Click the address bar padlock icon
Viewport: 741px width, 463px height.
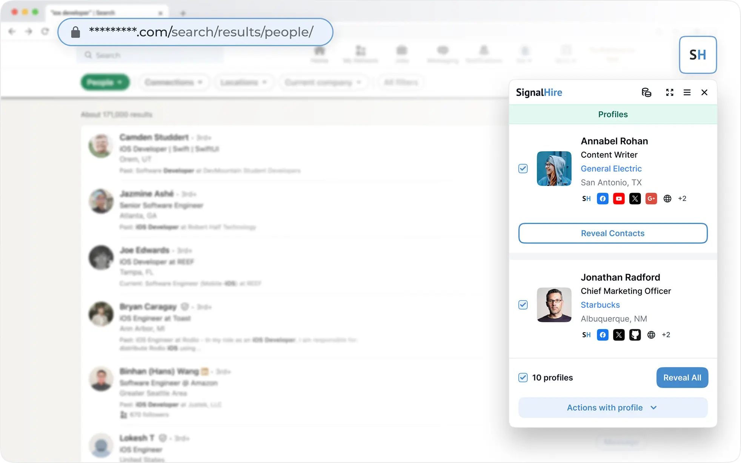click(75, 32)
